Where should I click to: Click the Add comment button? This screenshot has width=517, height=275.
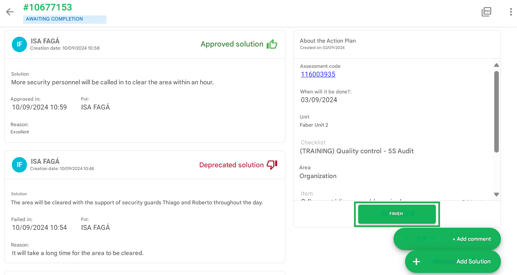click(447, 239)
